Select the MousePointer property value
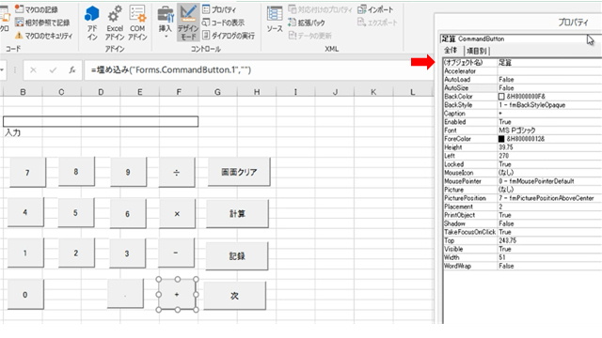 click(x=549, y=181)
